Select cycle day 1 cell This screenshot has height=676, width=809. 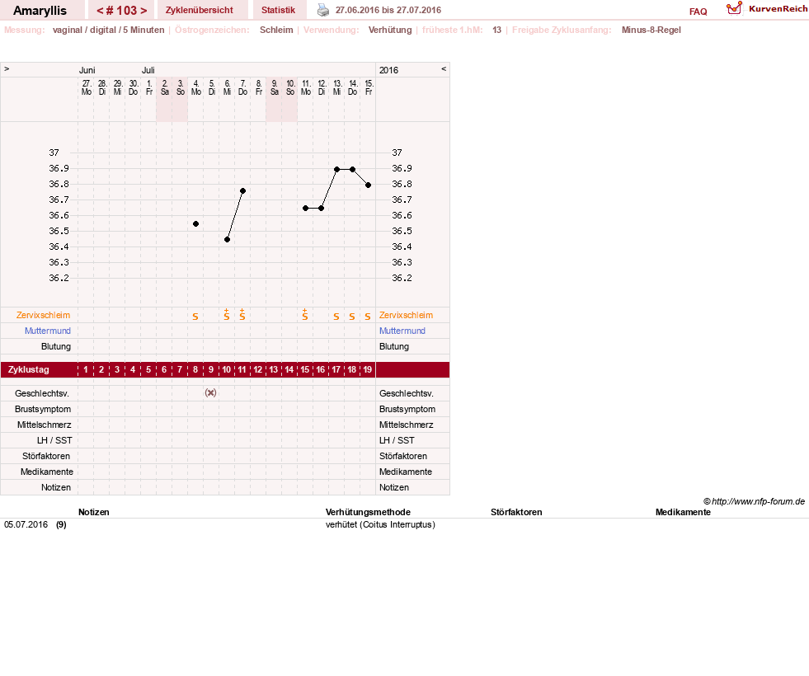pos(86,369)
